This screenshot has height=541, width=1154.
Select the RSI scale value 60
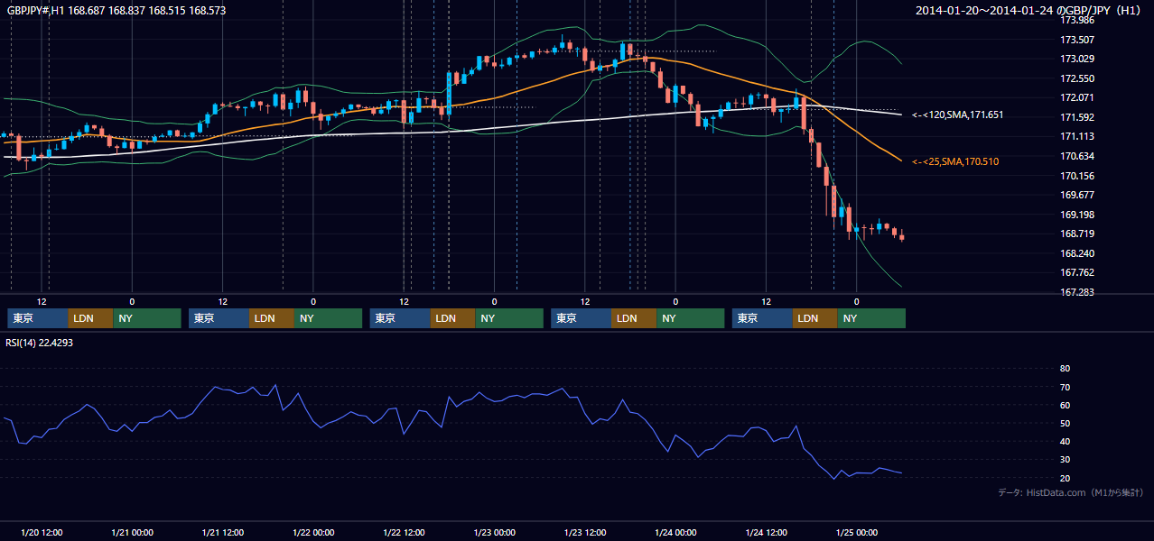pyautogui.click(x=1065, y=405)
